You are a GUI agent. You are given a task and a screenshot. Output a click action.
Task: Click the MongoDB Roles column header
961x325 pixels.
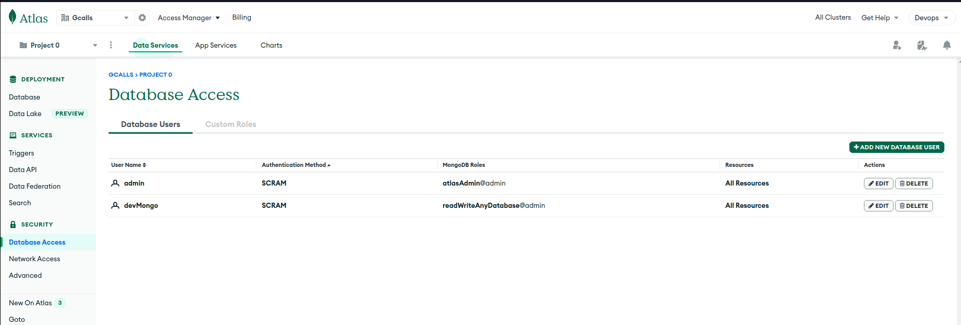click(464, 165)
